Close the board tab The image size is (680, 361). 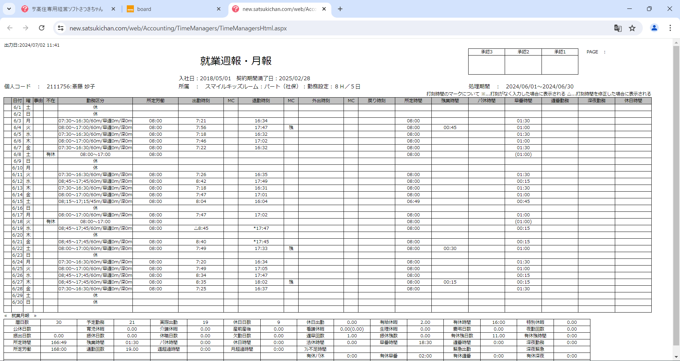[x=219, y=9]
